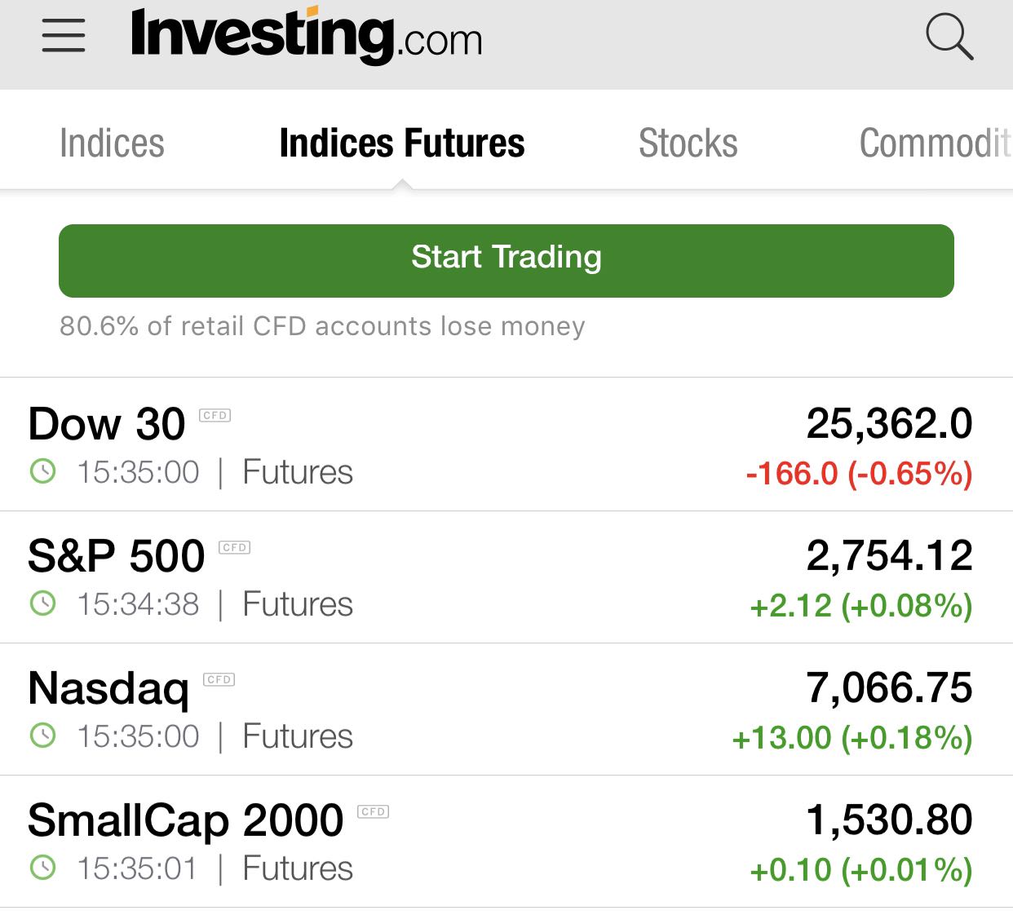Open the hamburger menu icon
Image resolution: width=1013 pixels, height=915 pixels.
pyautogui.click(x=64, y=36)
